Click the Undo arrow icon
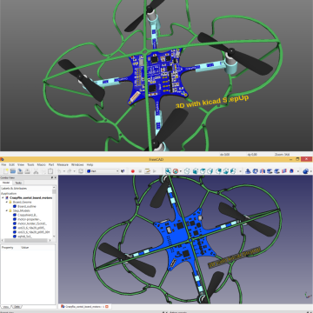The image size is (313, 313). pyautogui.click(x=59, y=171)
